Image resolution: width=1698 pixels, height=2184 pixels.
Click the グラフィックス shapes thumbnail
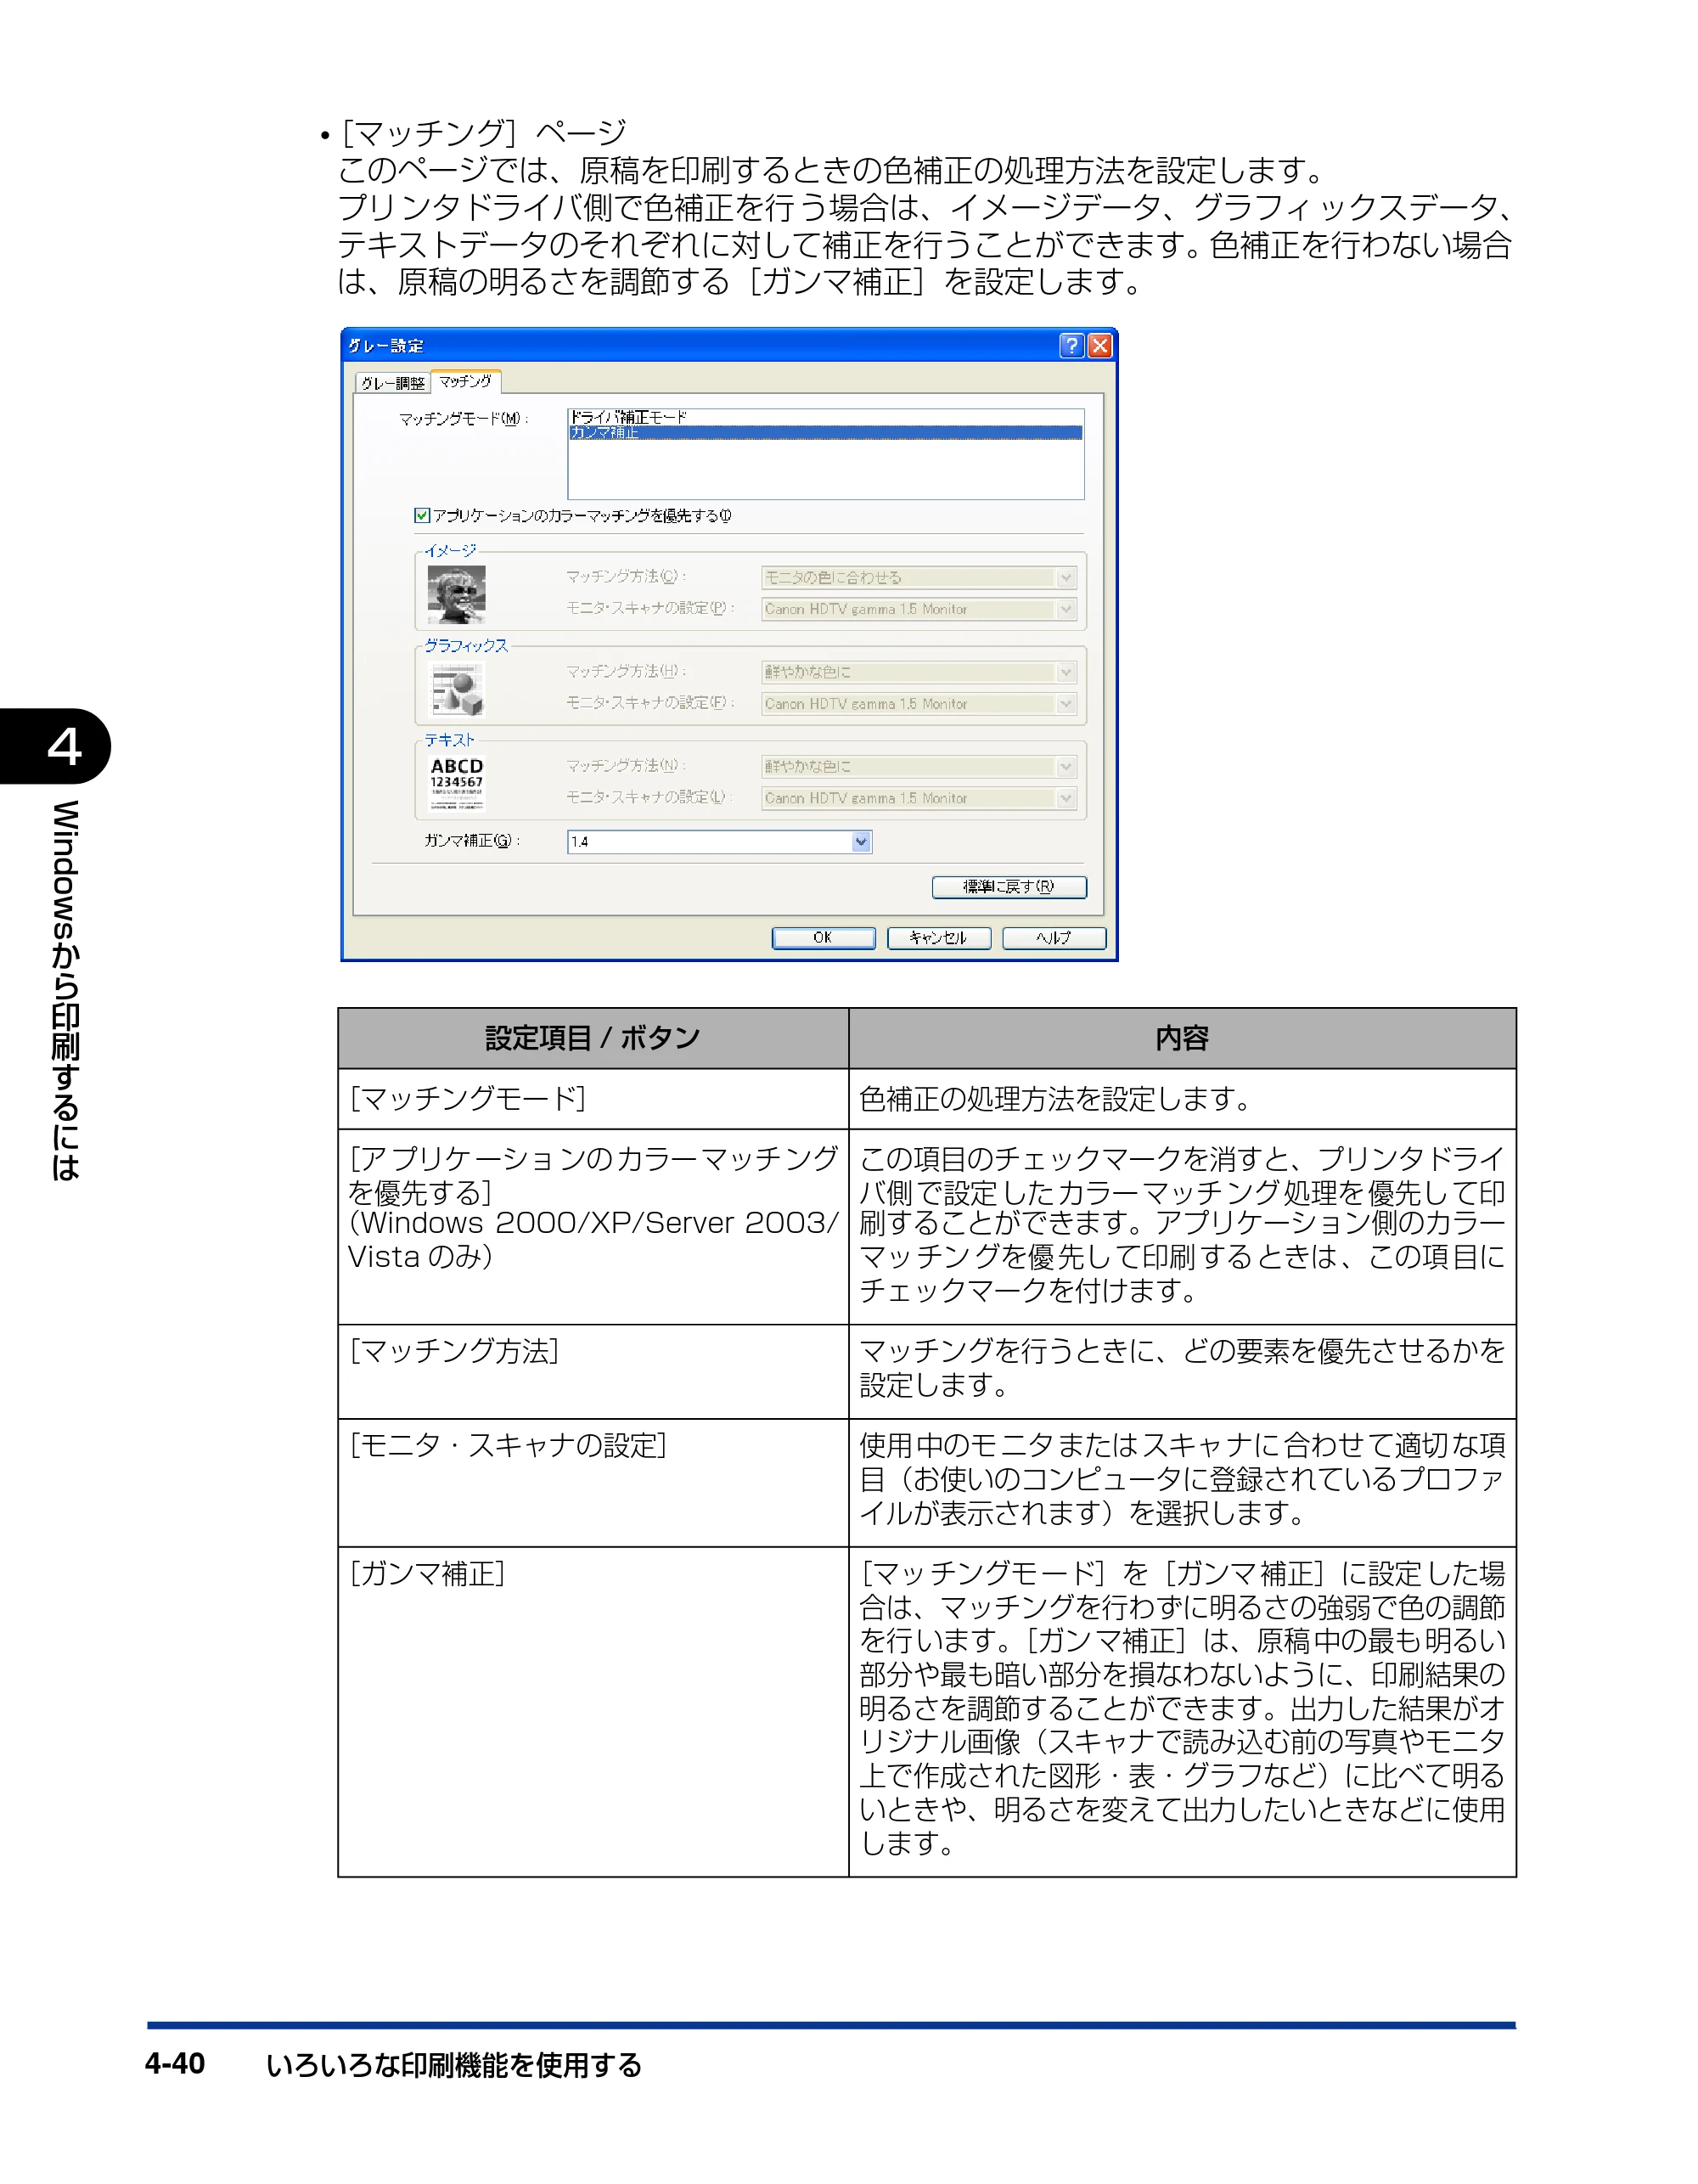tap(456, 689)
